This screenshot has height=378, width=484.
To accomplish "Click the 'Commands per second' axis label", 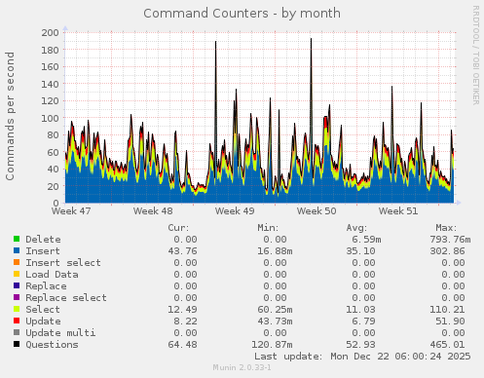I will pos(10,116).
